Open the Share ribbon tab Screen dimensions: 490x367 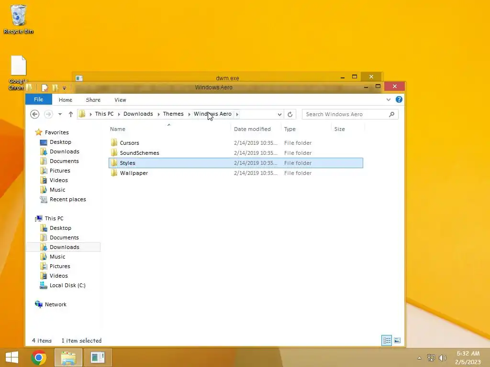(x=93, y=100)
